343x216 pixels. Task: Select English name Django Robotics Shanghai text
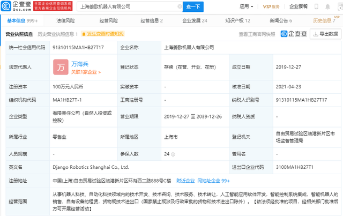click(x=91, y=167)
